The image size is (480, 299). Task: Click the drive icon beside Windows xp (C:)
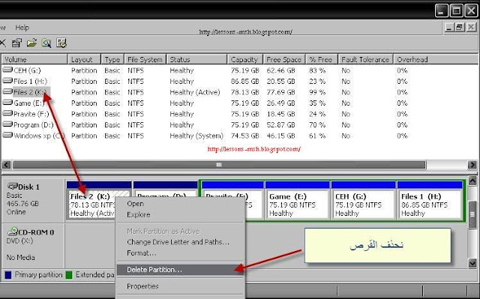[7, 136]
